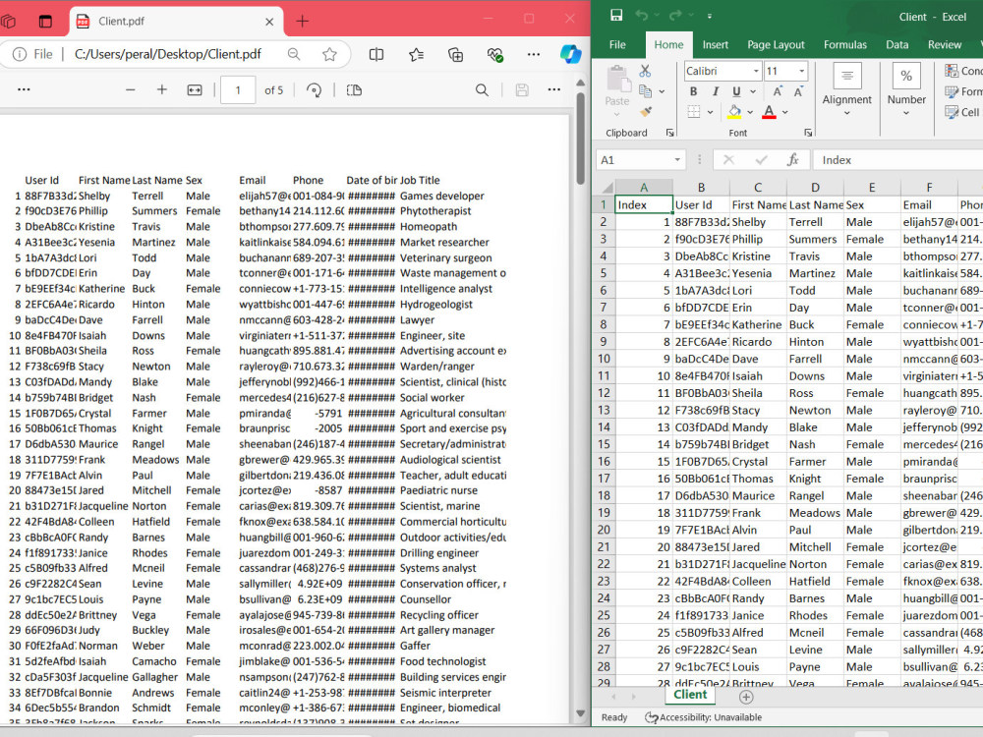Open the font color dropdown arrow
Screen dimensions: 983x737
tap(784, 112)
